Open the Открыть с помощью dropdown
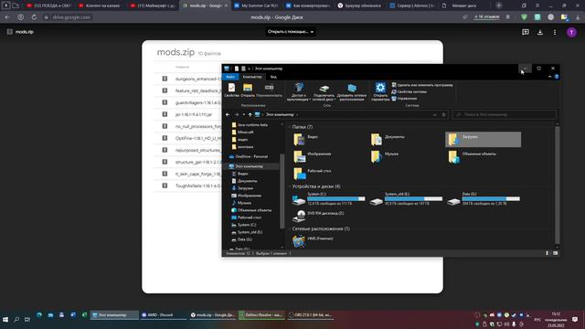The width and height of the screenshot is (585, 329). coord(291,32)
